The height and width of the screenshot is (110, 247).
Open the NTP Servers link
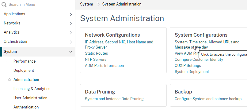(x=96, y=59)
